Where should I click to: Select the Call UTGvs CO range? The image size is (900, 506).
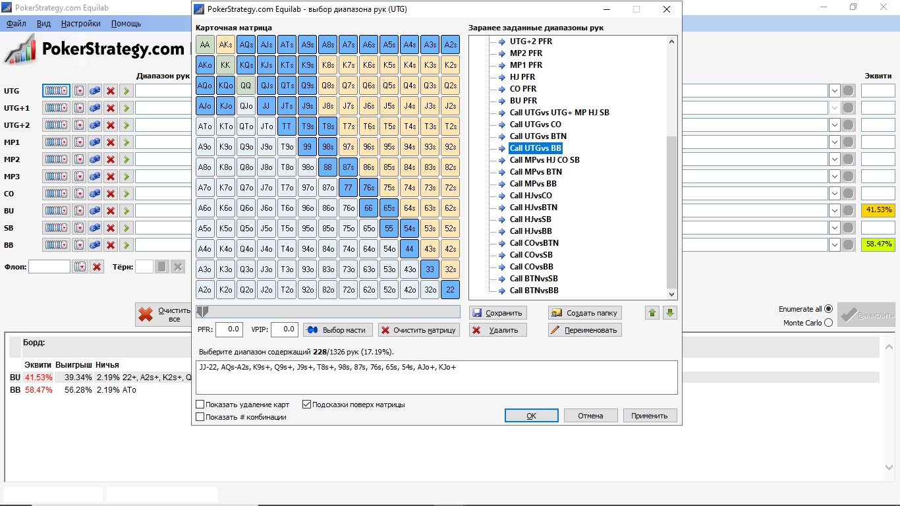[536, 125]
